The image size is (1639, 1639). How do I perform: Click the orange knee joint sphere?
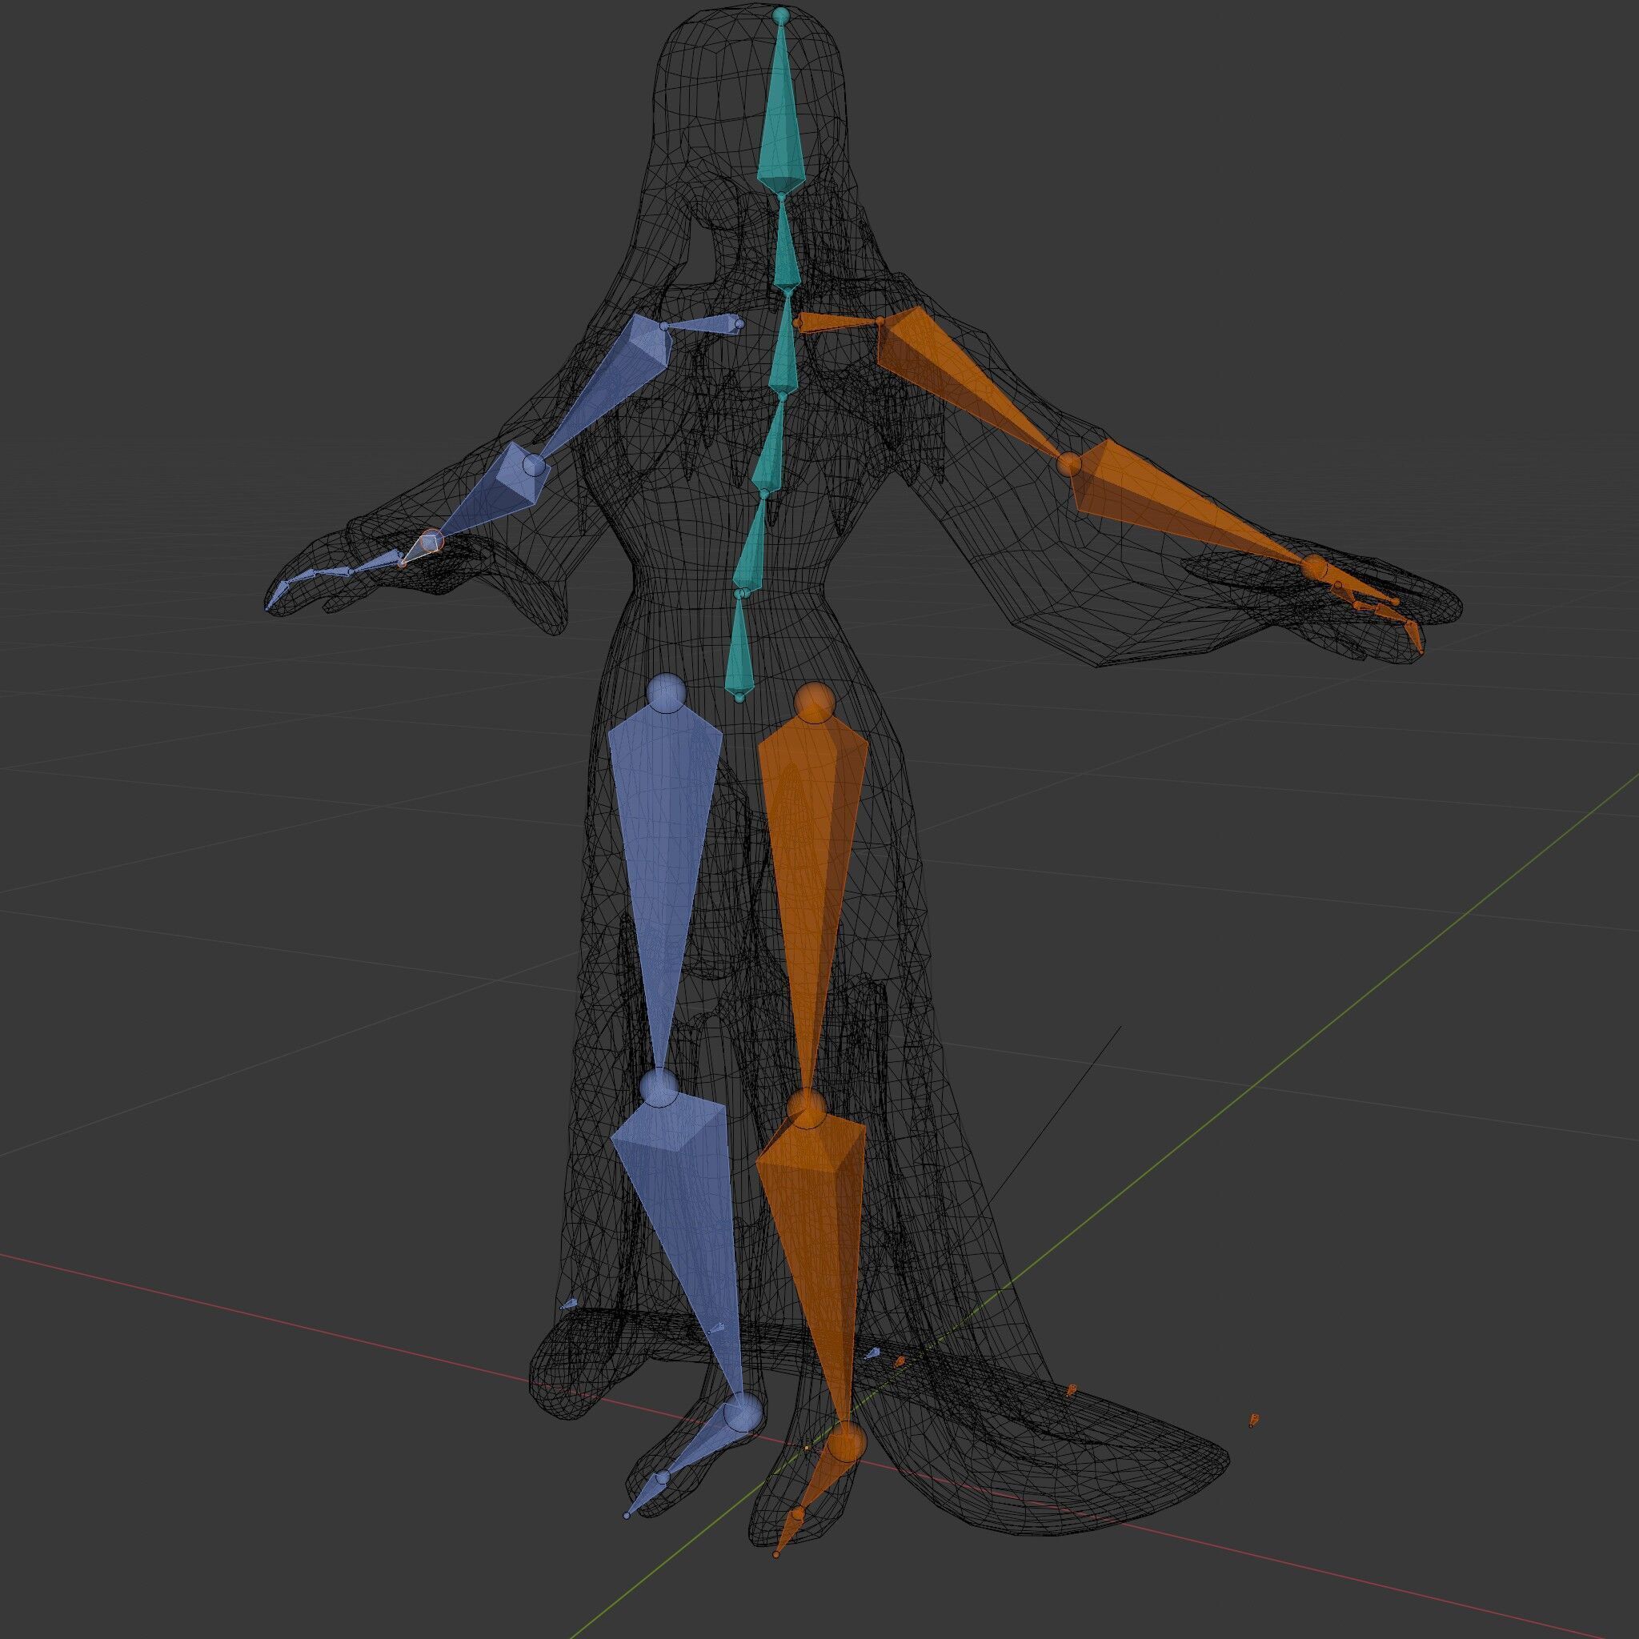(x=805, y=1108)
